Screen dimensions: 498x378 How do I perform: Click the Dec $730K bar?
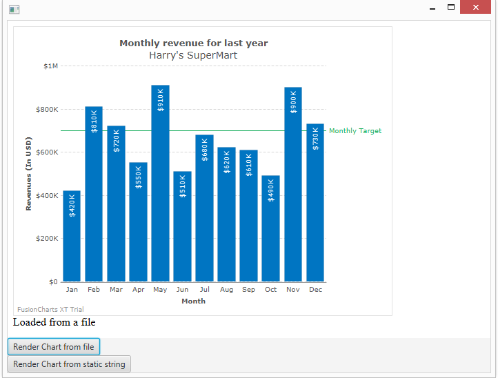[315, 203]
